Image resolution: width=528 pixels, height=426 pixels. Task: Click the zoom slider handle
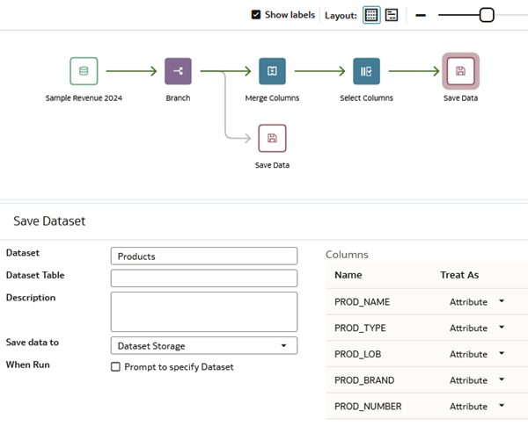(487, 15)
